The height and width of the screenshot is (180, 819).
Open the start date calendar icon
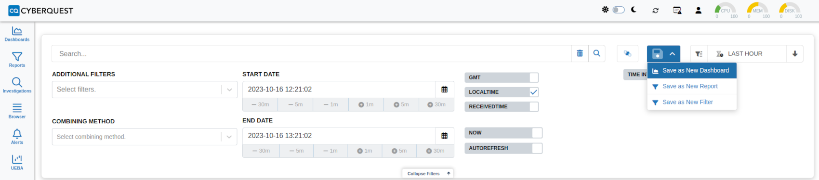coord(444,90)
